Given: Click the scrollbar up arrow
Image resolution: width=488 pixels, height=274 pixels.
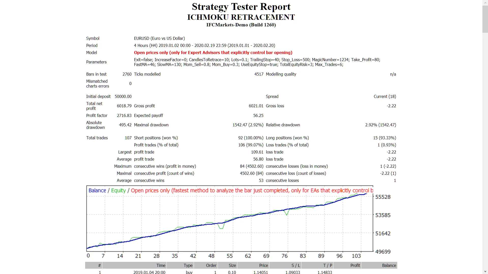Looking at the screenshot, I should [485, 2].
